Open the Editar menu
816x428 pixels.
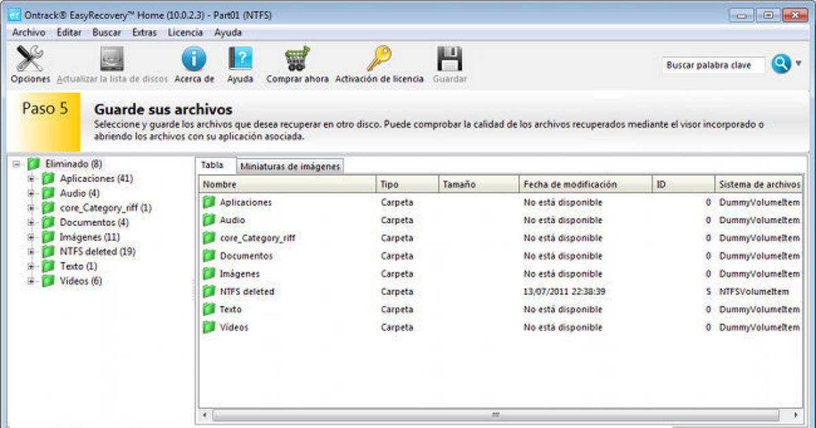pos(69,32)
